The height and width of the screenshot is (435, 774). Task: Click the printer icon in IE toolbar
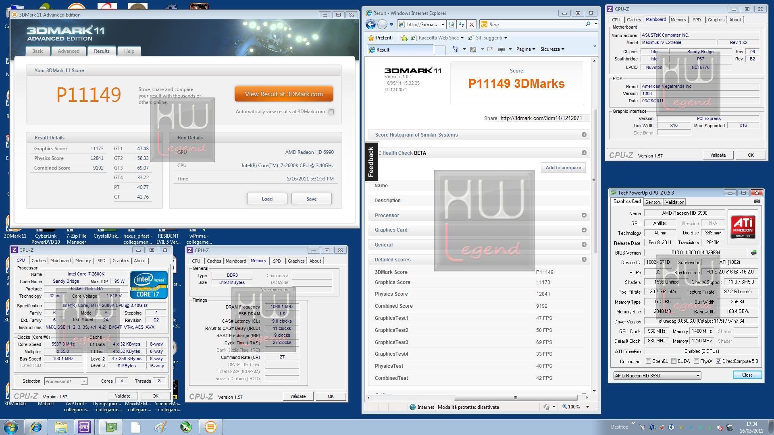pyautogui.click(x=501, y=50)
